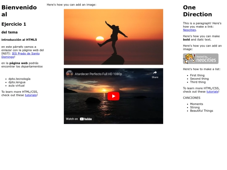This screenshot has height=170, width=227.
Task: Click Watch on YouTube logo button
Action: point(79,119)
